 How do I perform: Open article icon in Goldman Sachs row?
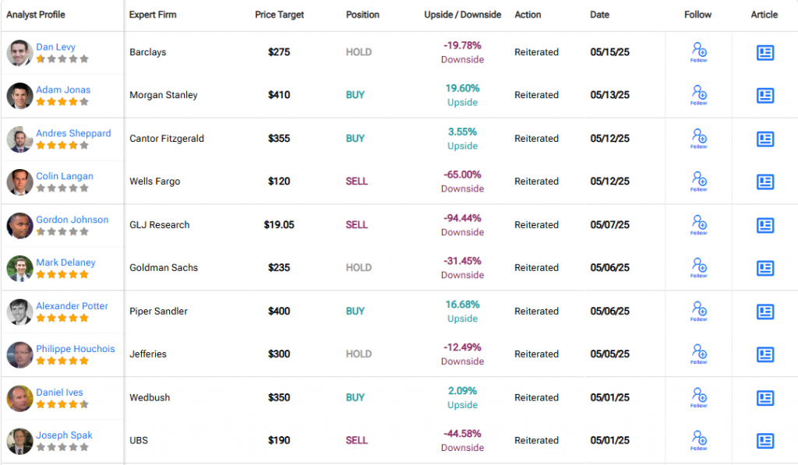tap(765, 268)
